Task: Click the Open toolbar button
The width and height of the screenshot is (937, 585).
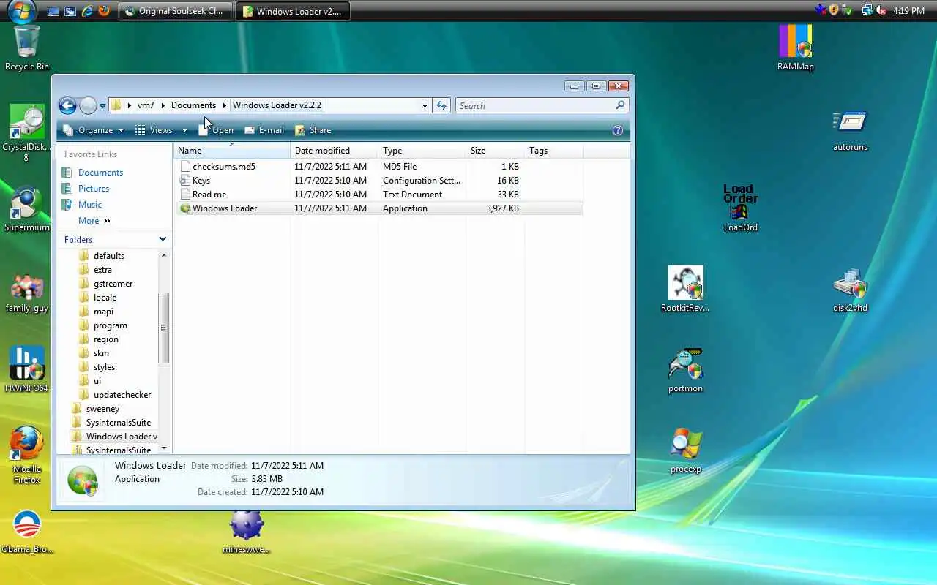Action: tap(216, 130)
